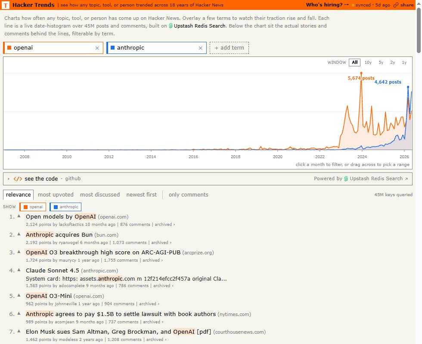The image size is (422, 344).
Task: Select the 5y window range
Action: click(381, 63)
